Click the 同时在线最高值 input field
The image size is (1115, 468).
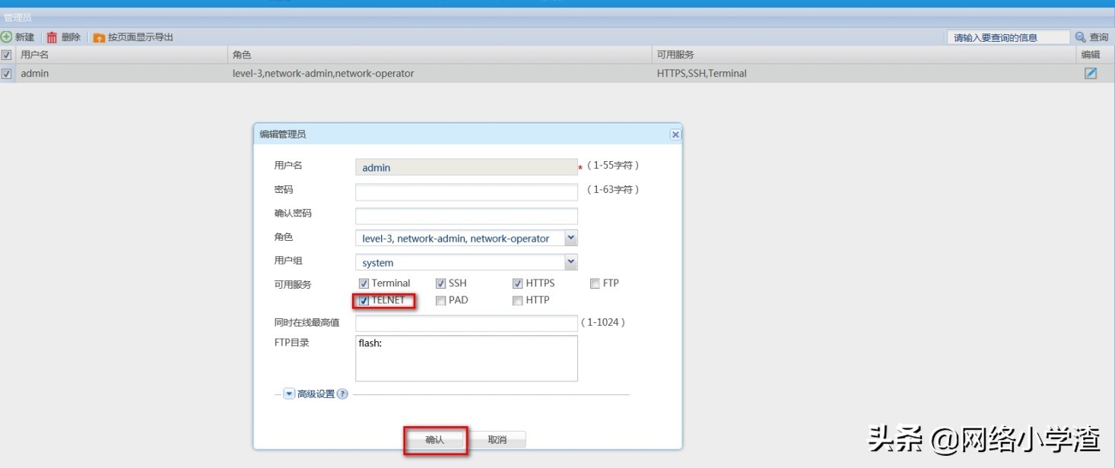coord(466,324)
